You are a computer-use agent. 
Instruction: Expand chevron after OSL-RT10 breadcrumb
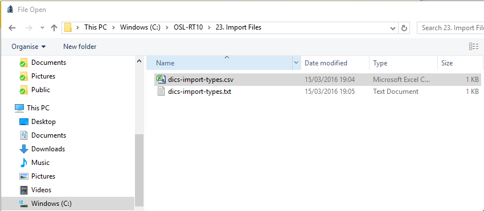(209, 27)
